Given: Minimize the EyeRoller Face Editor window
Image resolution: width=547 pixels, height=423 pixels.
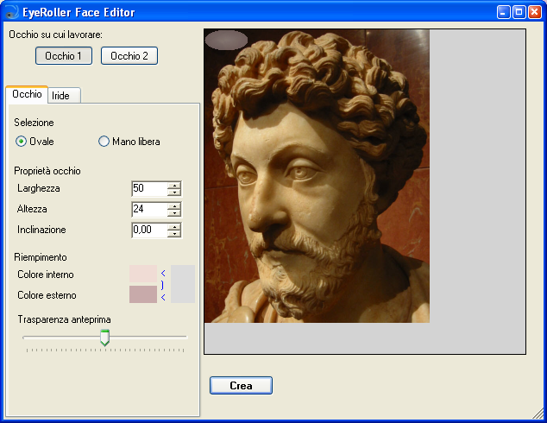Looking at the screenshot, I should pyautogui.click(x=503, y=12).
